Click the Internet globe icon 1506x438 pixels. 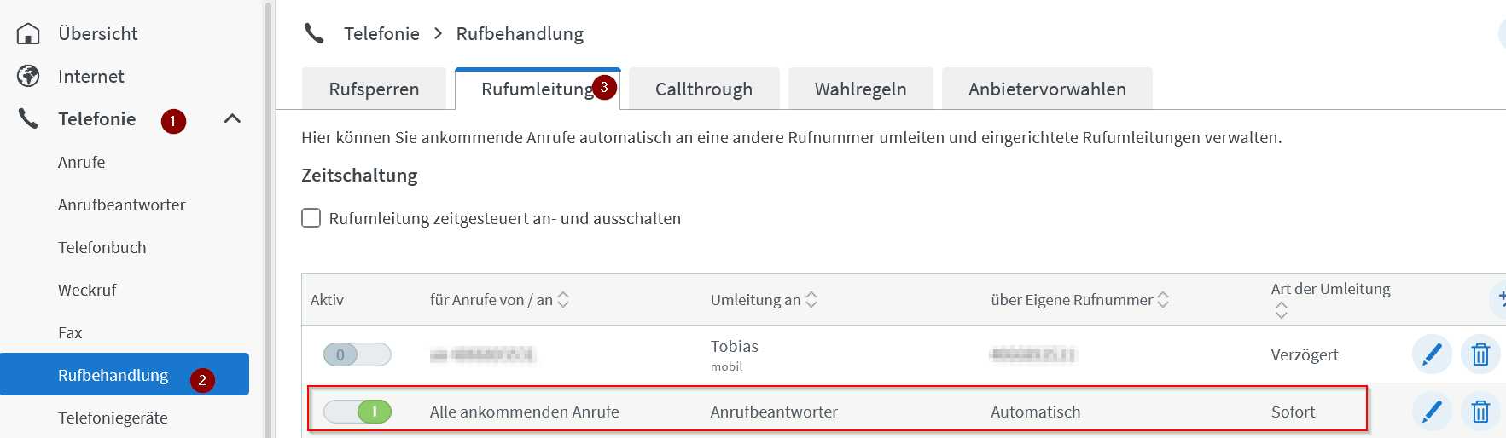click(x=28, y=76)
